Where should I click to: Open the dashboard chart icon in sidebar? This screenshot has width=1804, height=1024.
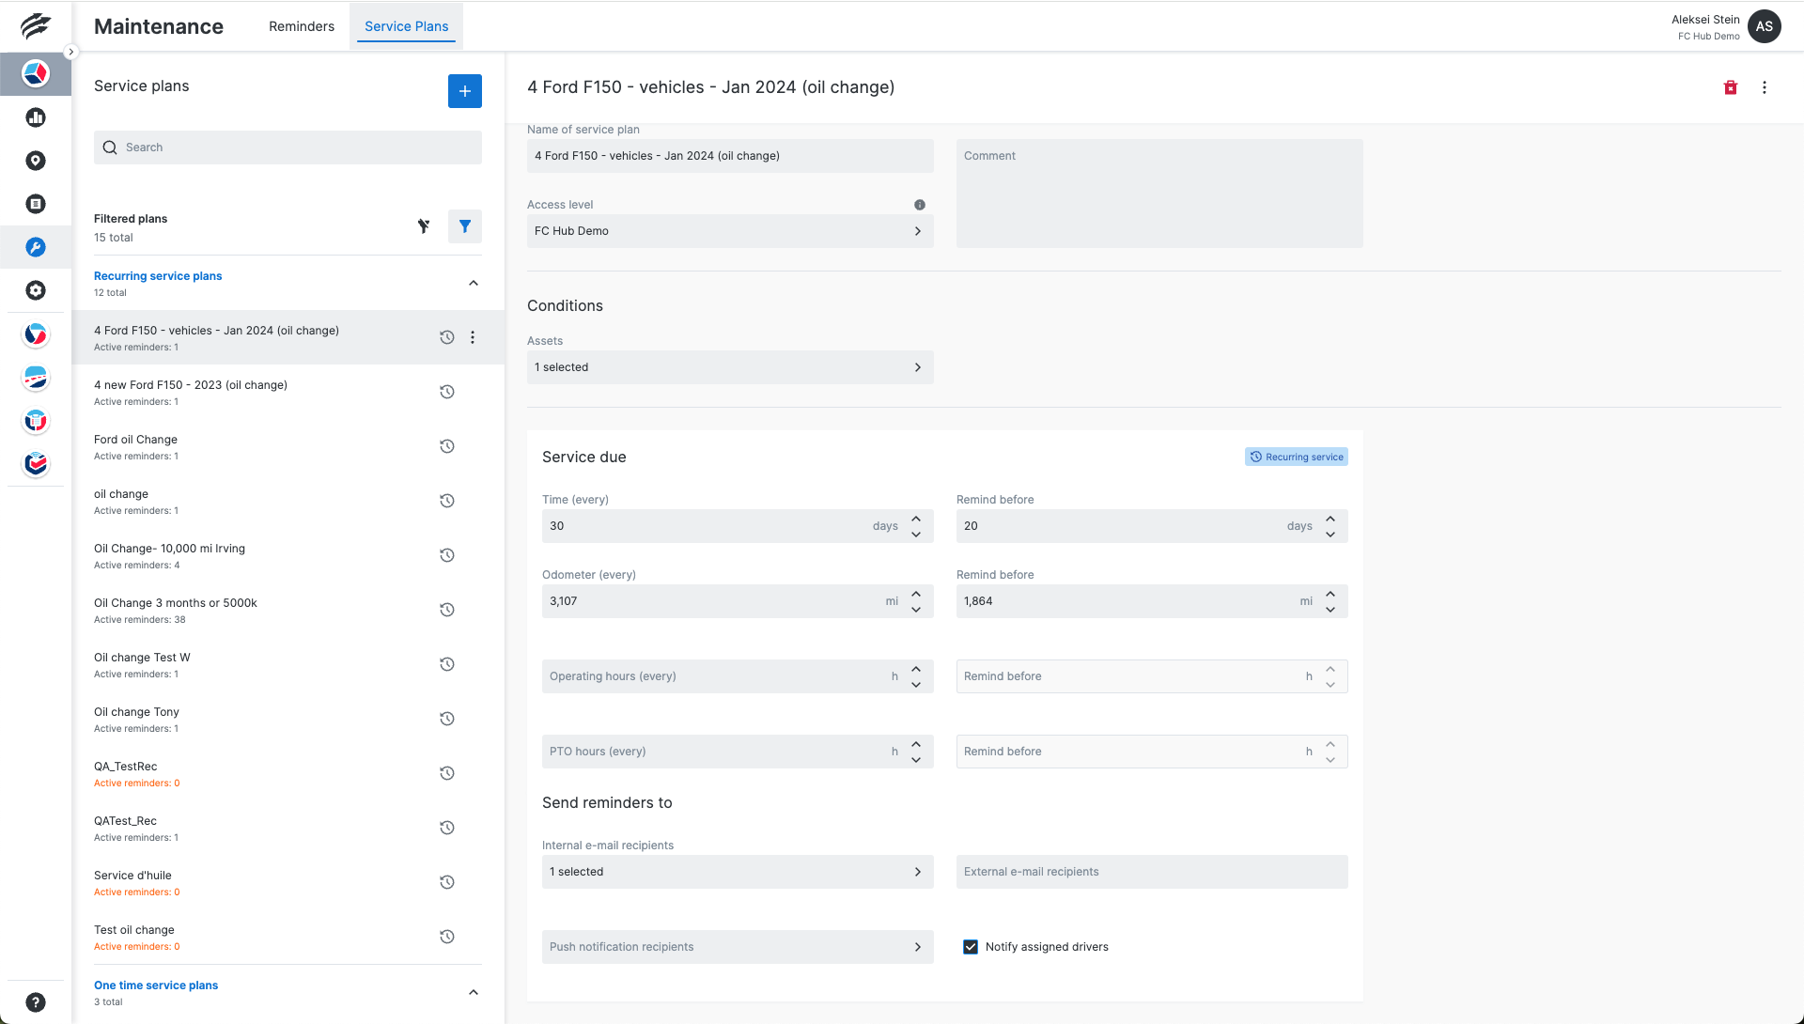(36, 117)
